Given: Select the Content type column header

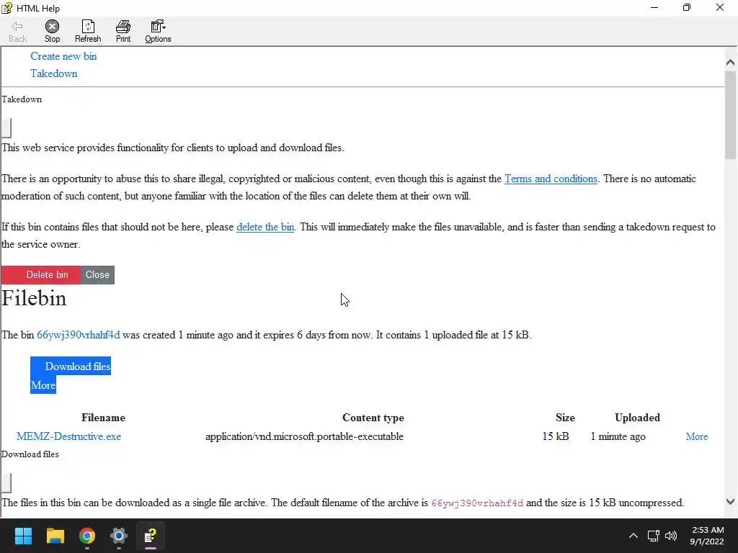Looking at the screenshot, I should pos(373,418).
